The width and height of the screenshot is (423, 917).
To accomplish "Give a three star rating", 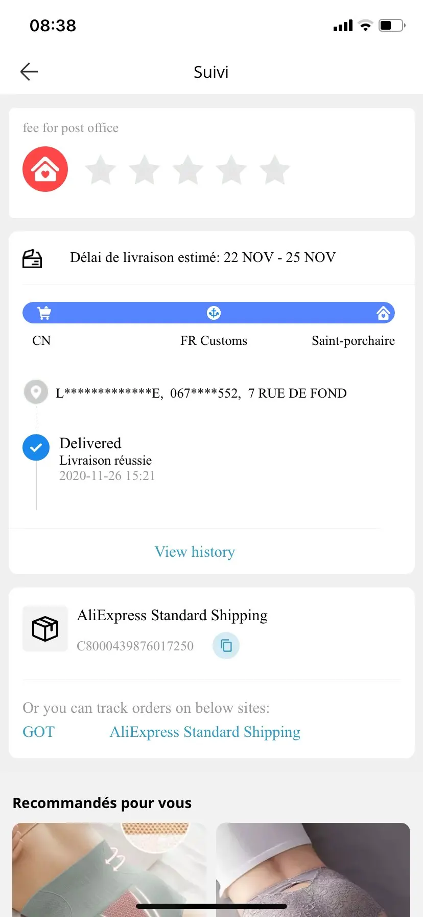I will tap(188, 170).
